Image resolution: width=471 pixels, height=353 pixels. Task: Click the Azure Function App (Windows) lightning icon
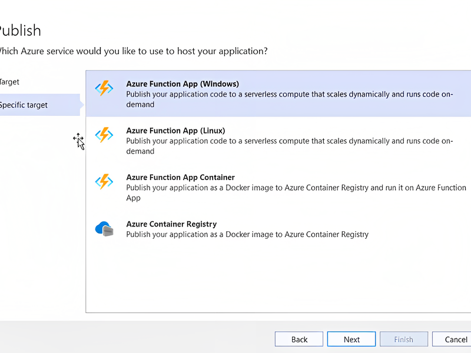104,88
